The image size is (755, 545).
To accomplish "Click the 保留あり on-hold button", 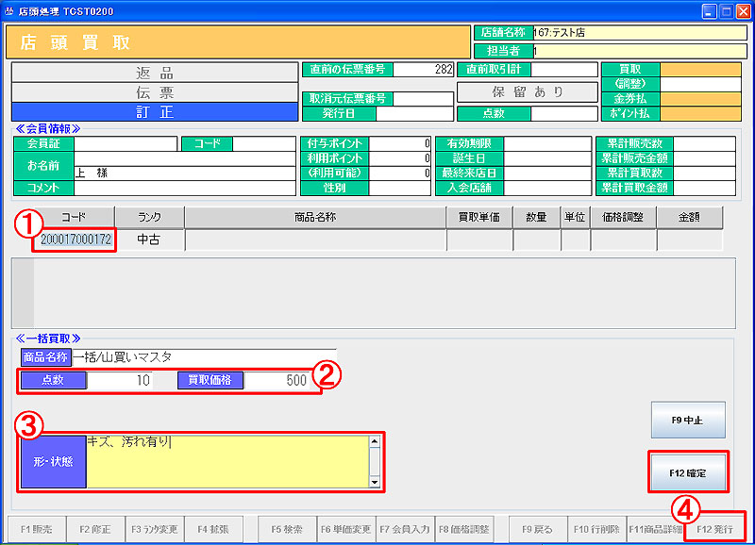I will (x=527, y=92).
